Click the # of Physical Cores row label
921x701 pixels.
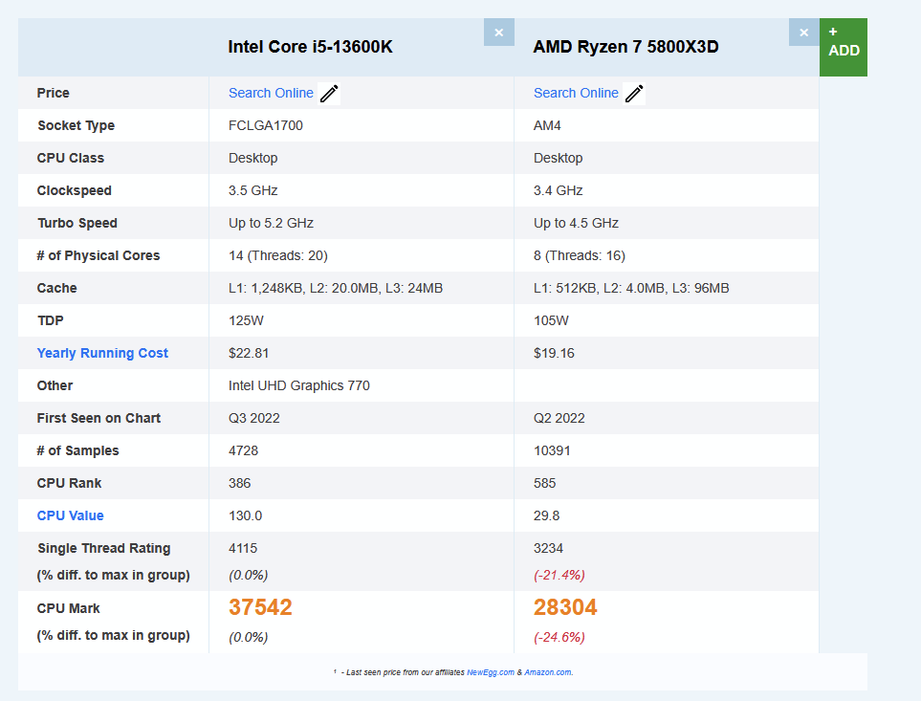click(99, 255)
